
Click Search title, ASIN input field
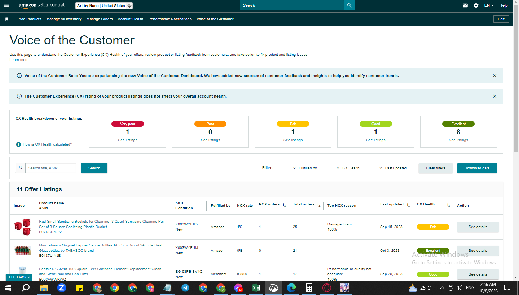[x=51, y=168]
